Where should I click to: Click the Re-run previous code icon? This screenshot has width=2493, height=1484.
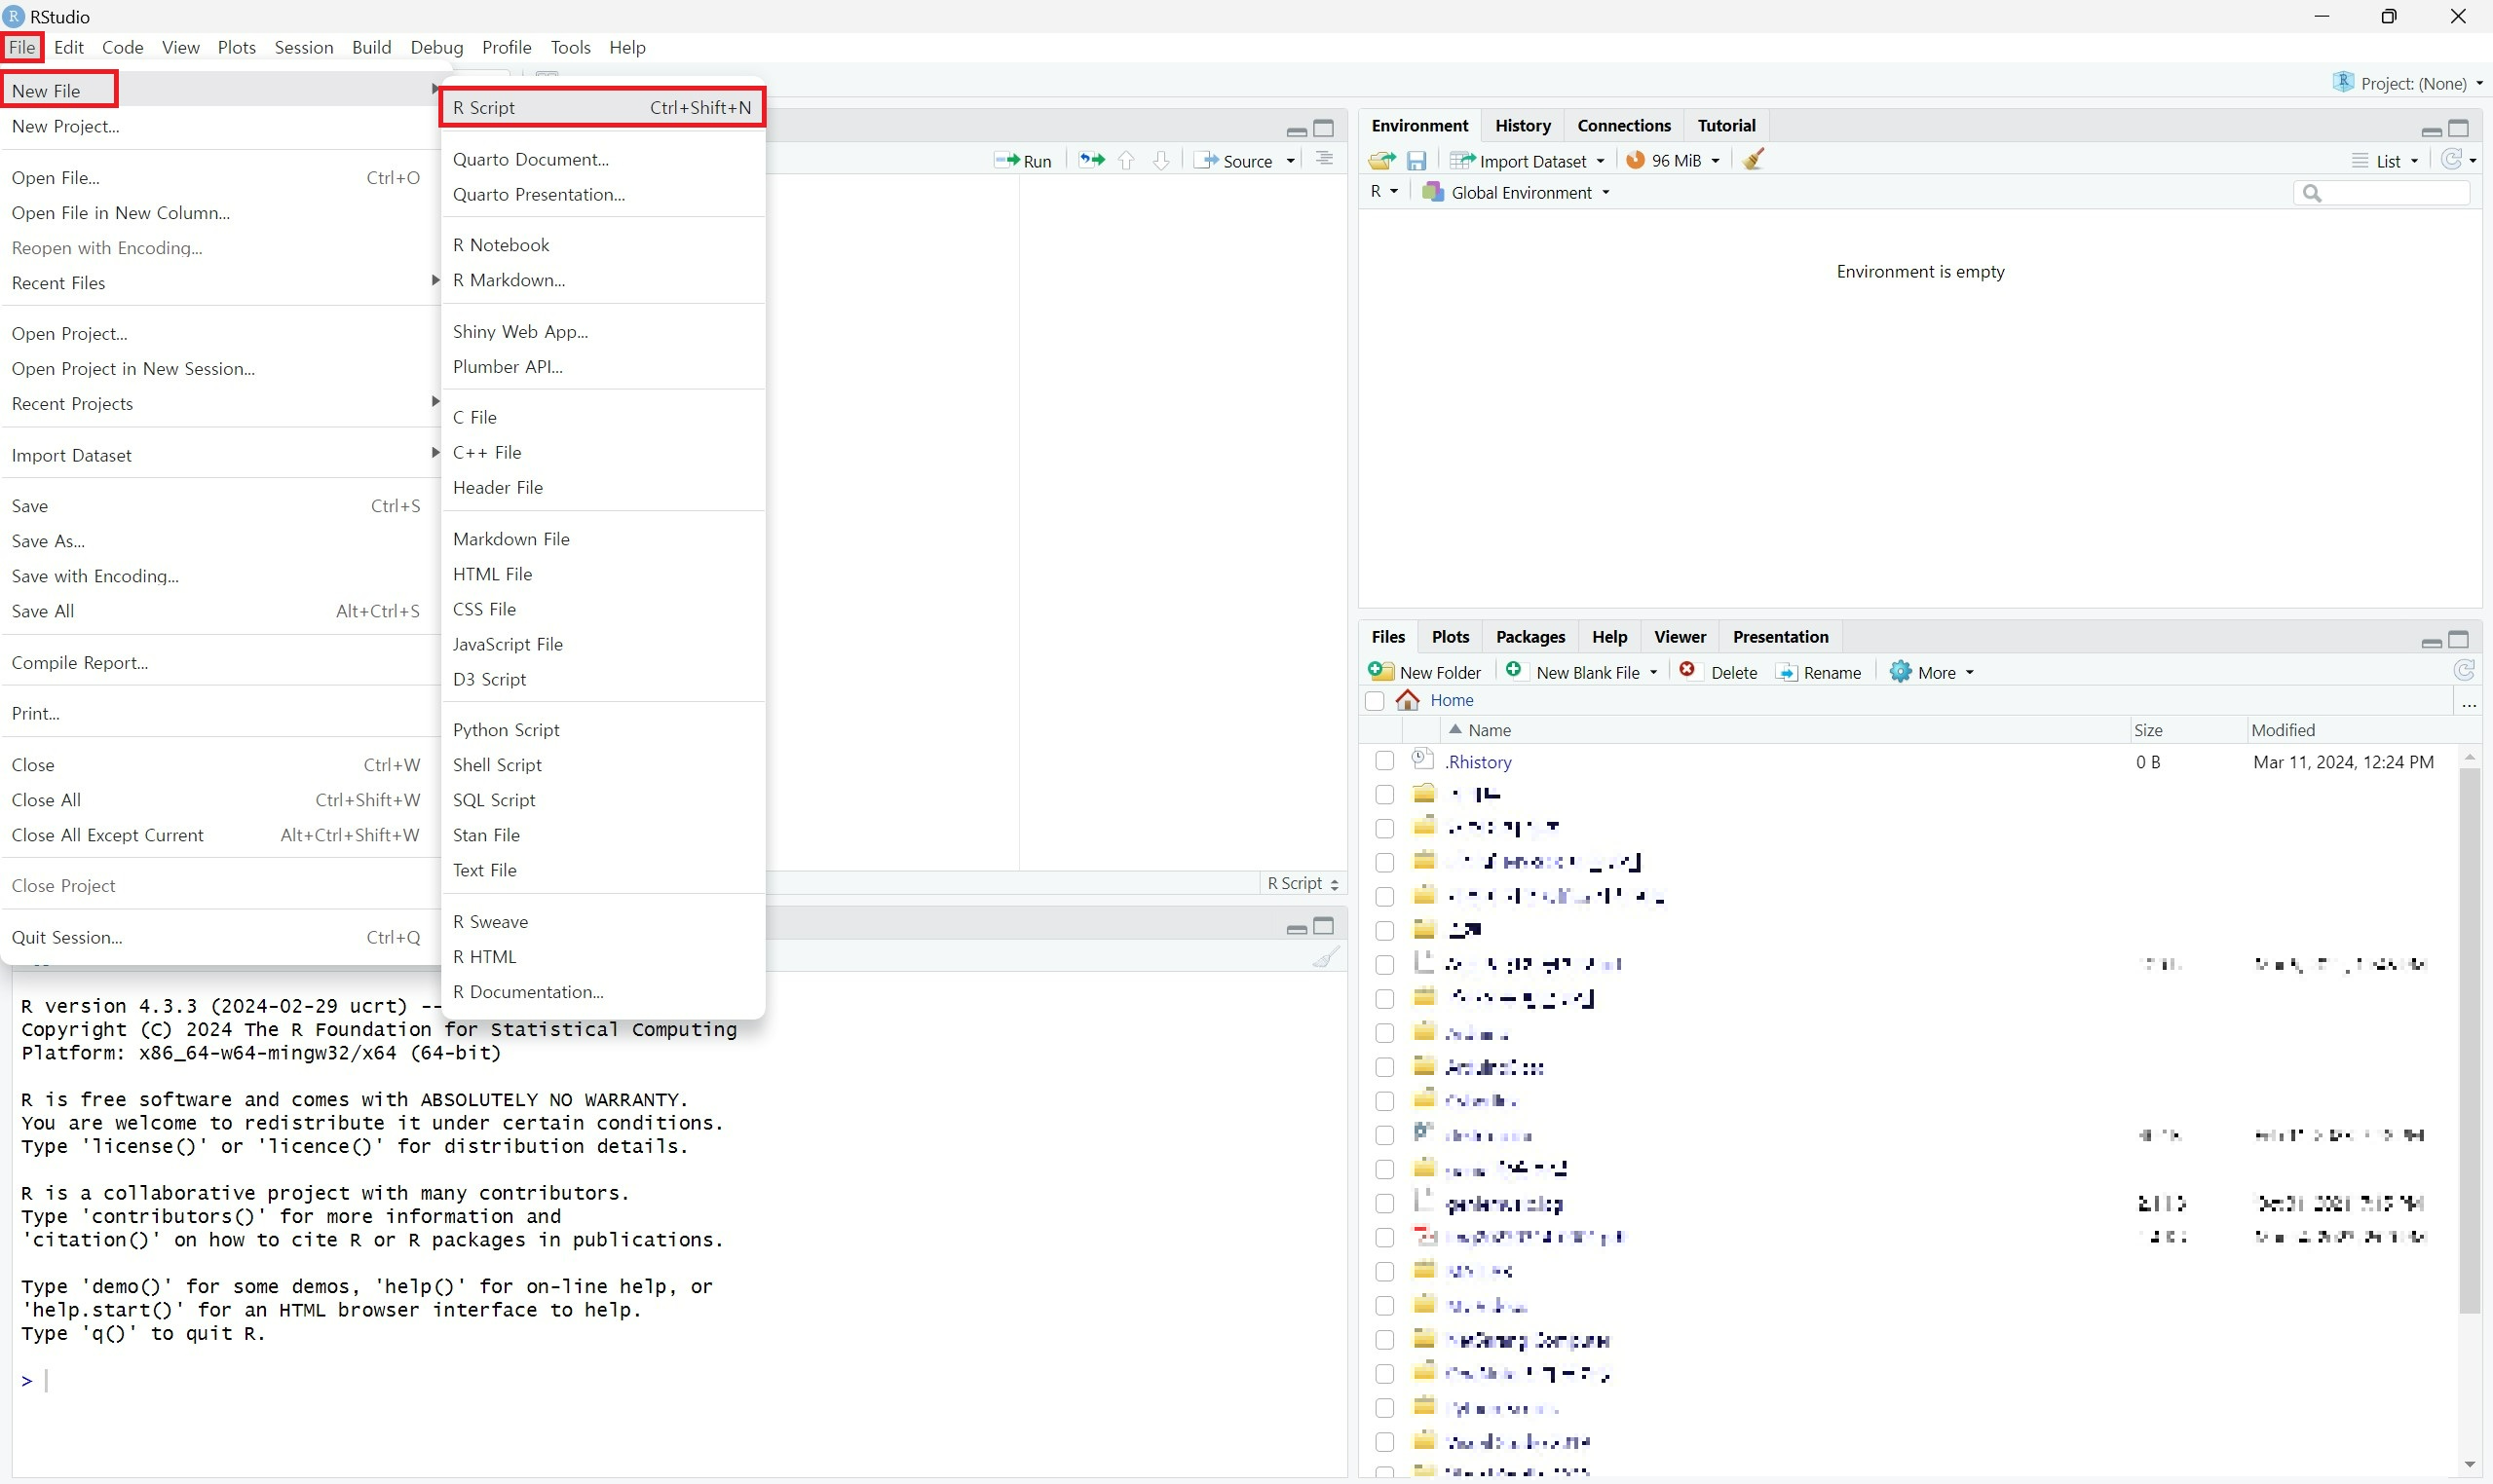(1091, 160)
